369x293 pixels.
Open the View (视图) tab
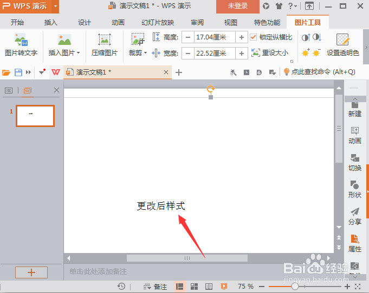coord(230,23)
